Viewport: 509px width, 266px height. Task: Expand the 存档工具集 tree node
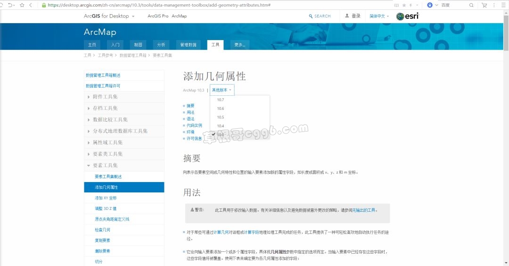[89, 108]
